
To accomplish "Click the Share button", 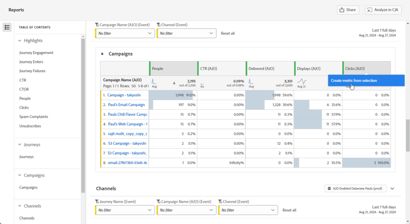I will point(348,10).
